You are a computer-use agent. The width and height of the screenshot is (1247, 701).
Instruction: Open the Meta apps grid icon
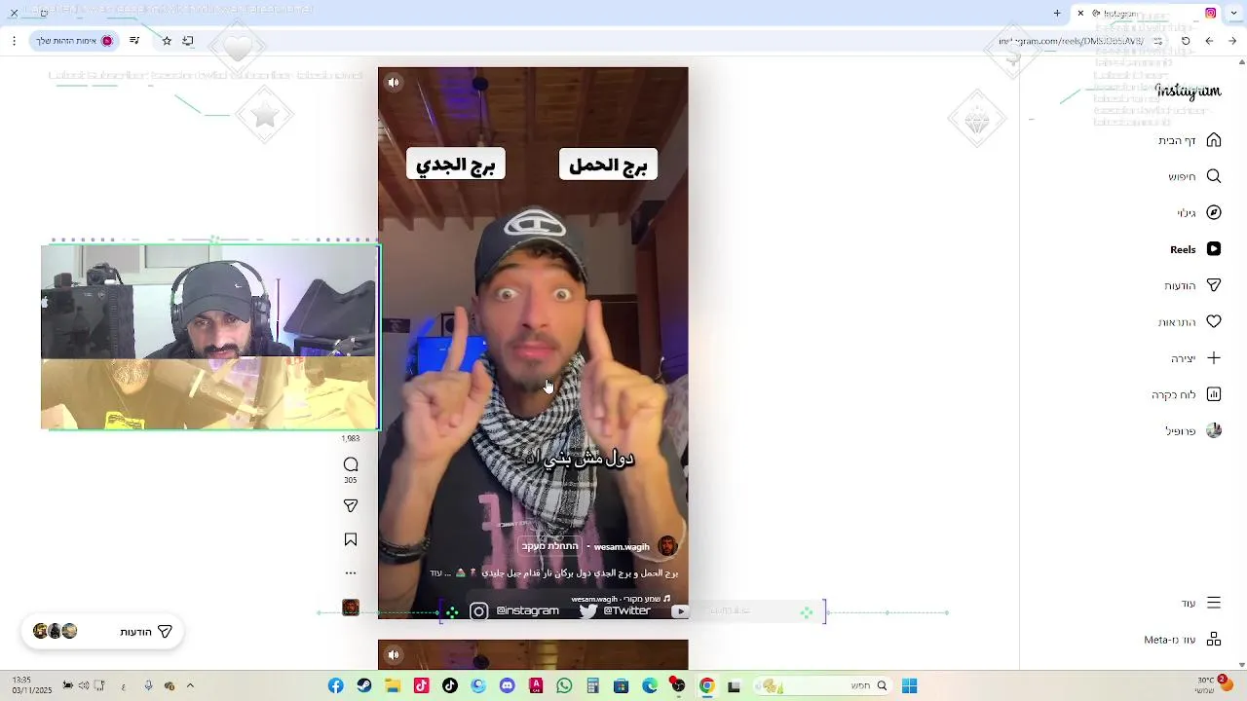[1214, 640]
